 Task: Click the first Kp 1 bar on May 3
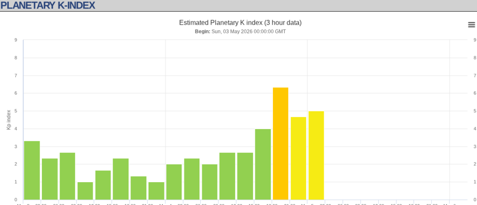(85, 191)
